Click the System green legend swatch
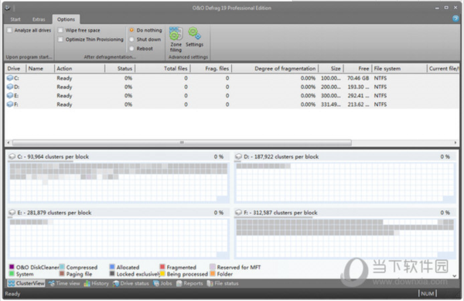Viewport: 464px width, 301px height. pyautogui.click(x=12, y=274)
